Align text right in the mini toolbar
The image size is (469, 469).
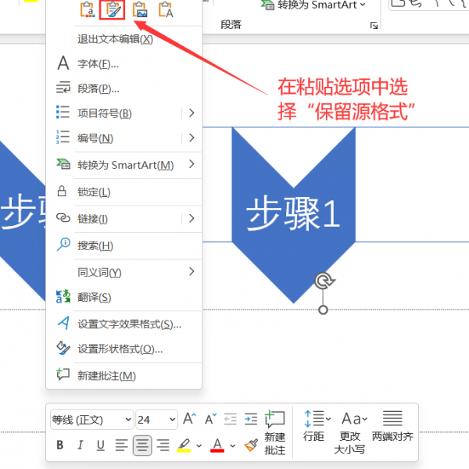(163, 445)
